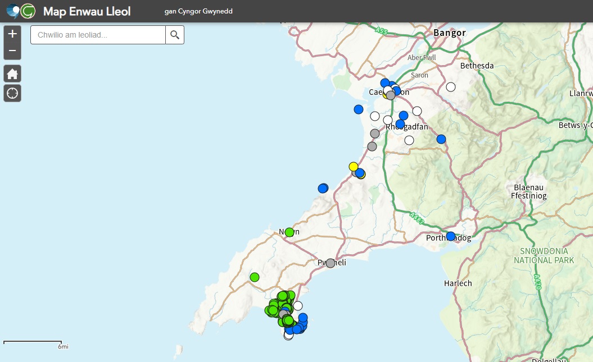Click 'gan Cyngor Gwynedd' subtitle text
This screenshot has height=362, width=593.
(198, 12)
